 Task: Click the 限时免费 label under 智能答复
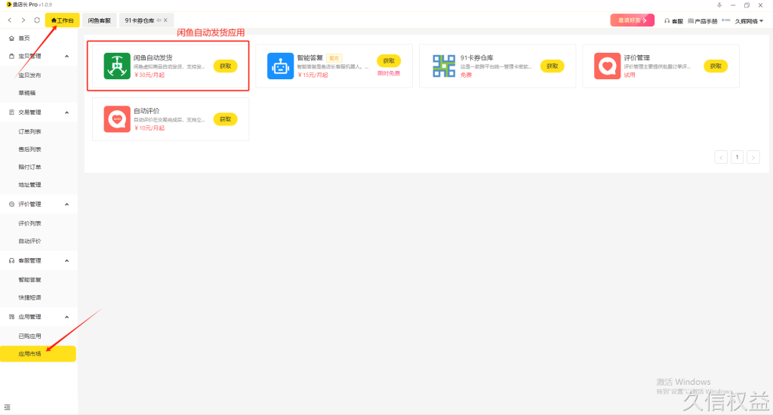click(x=389, y=73)
